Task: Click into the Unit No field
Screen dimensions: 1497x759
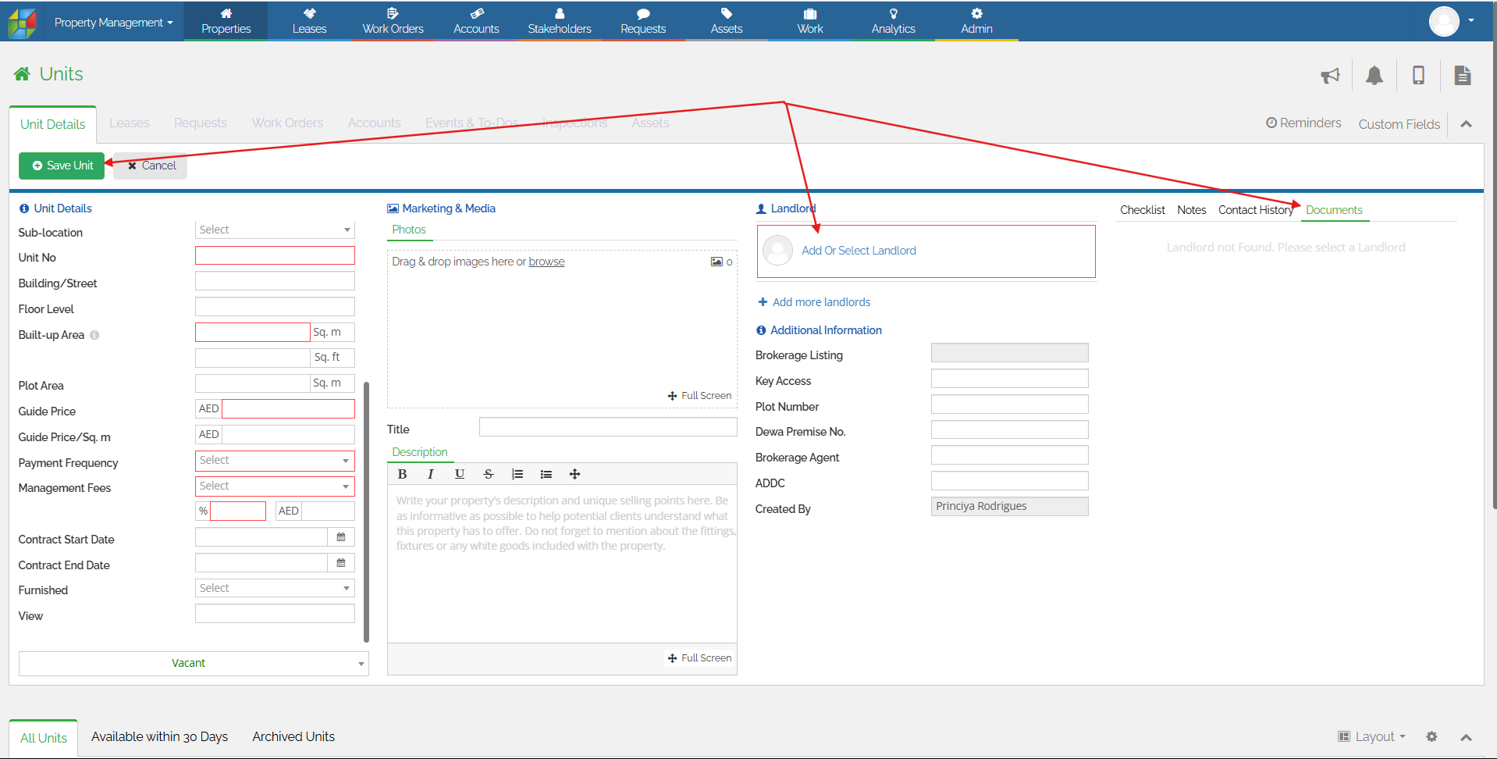Action: (x=275, y=255)
